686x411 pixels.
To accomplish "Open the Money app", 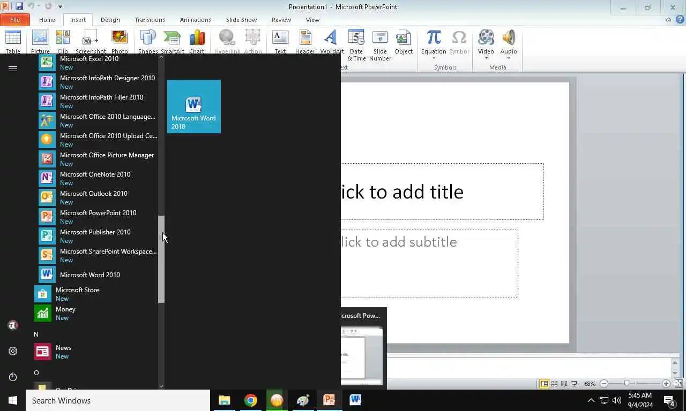I will click(96, 313).
